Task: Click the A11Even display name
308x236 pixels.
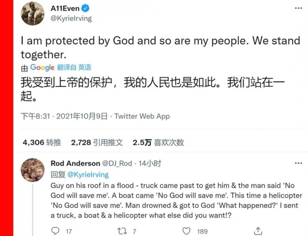Action: (65, 9)
